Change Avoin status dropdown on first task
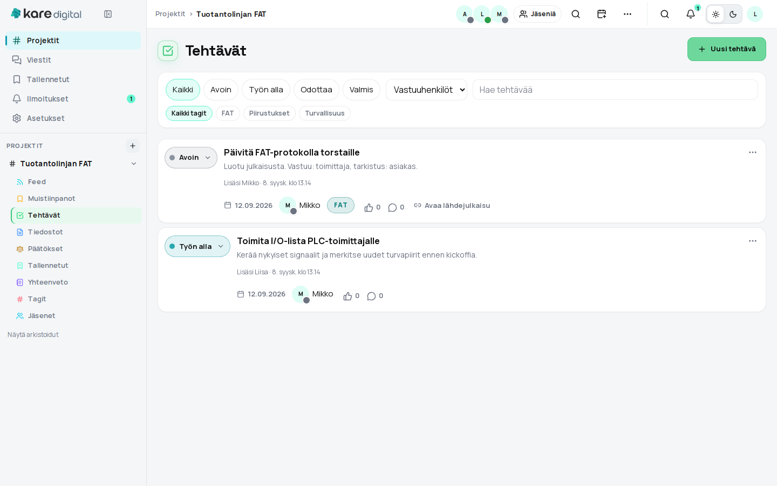Screen dimensions: 777x486 click(191, 158)
